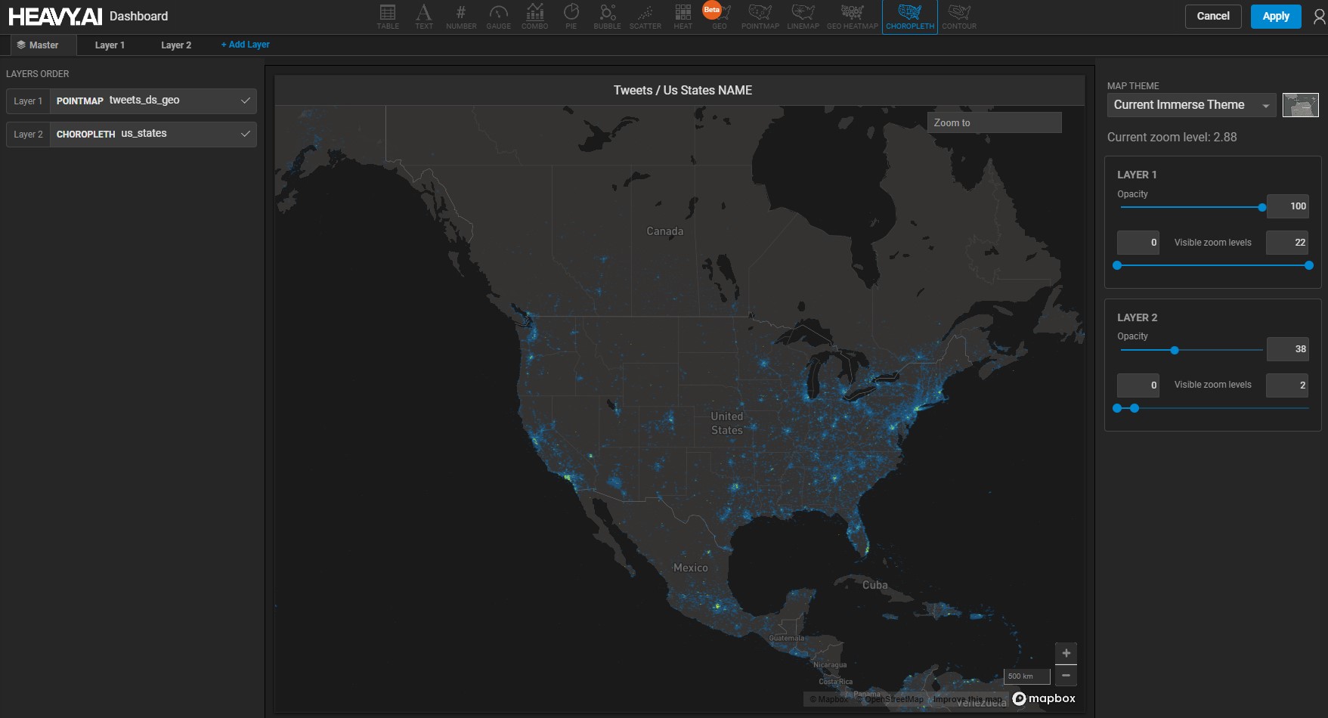Open the user profile icon
This screenshot has width=1328, height=718.
(x=1319, y=17)
